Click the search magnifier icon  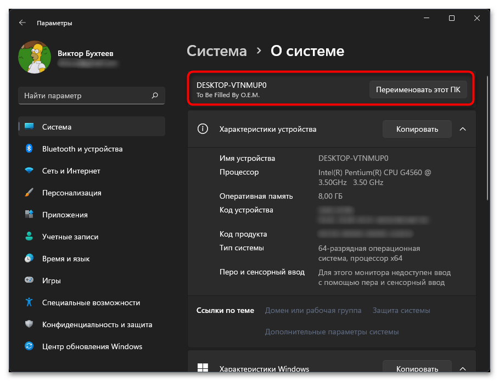point(155,96)
